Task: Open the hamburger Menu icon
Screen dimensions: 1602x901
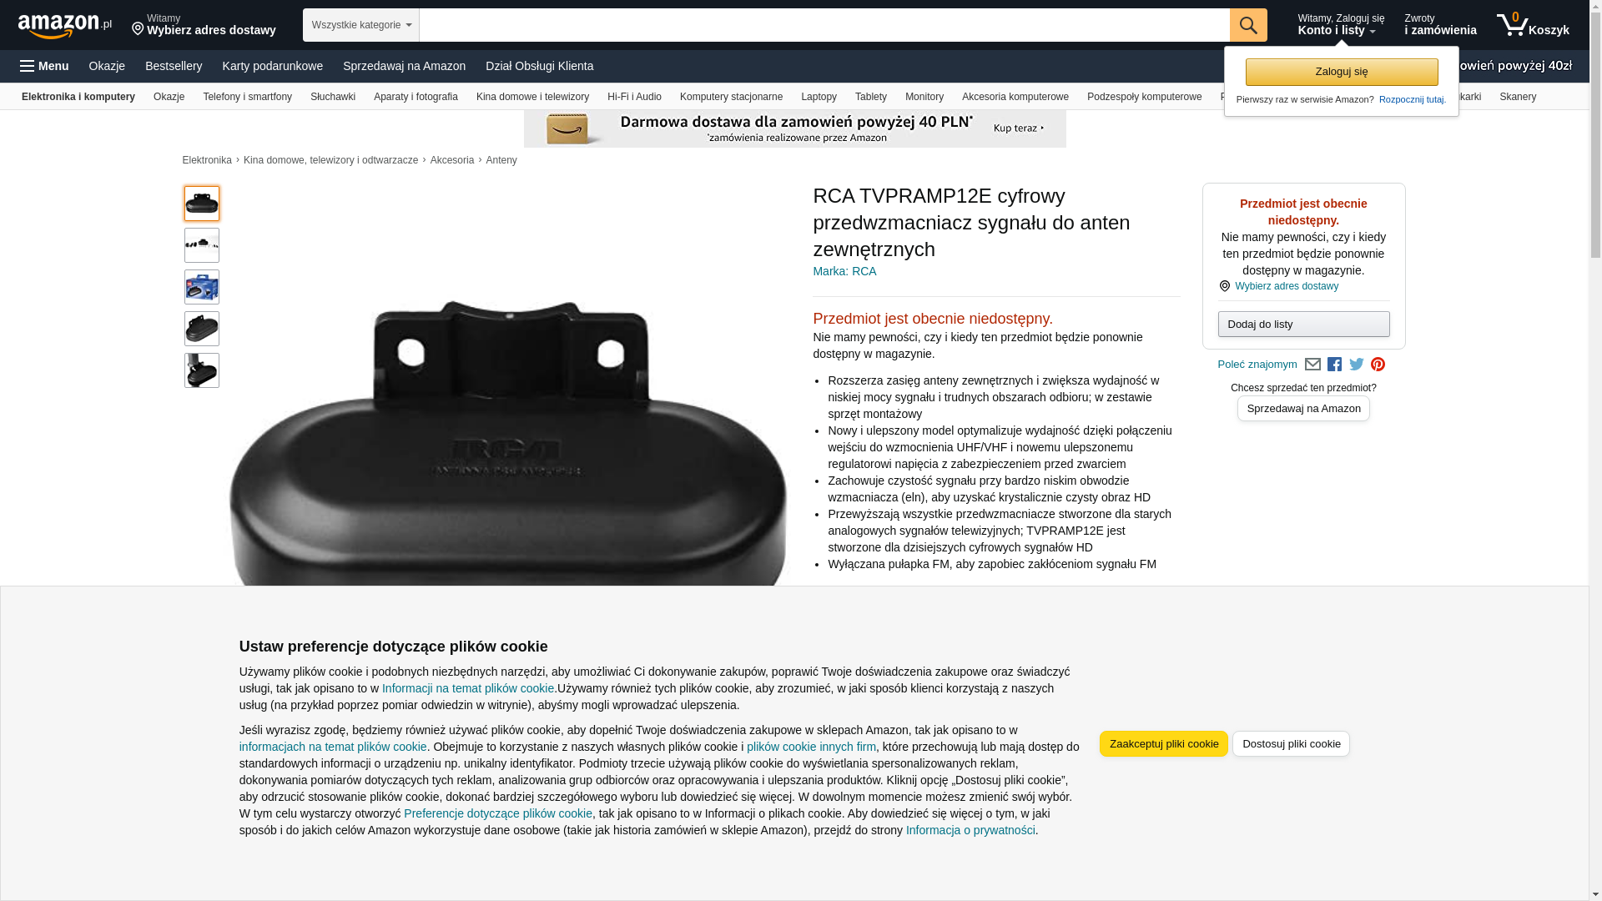Action: tap(44, 66)
